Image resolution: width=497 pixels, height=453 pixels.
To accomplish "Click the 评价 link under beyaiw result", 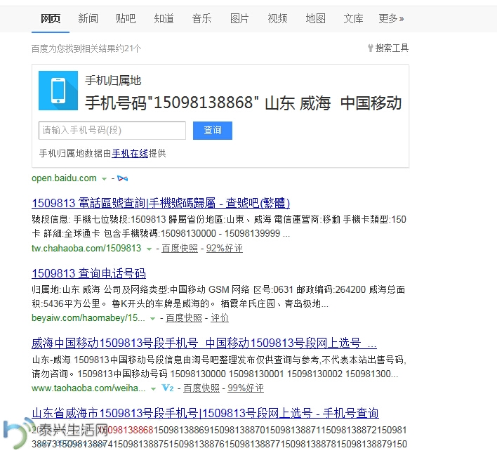I will (x=220, y=318).
